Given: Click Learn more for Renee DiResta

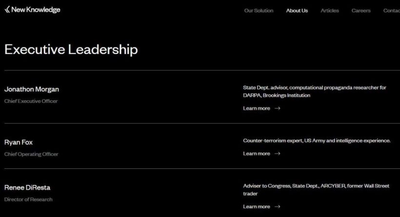Looking at the screenshot, I should click(257, 207).
